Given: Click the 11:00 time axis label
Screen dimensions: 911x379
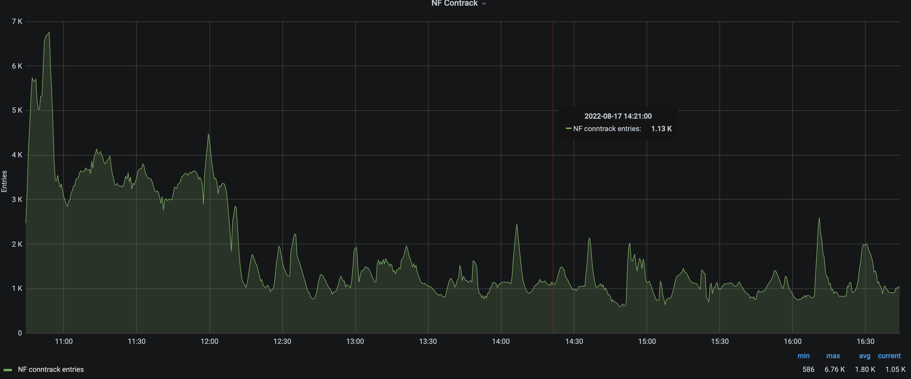Looking at the screenshot, I should pos(64,341).
